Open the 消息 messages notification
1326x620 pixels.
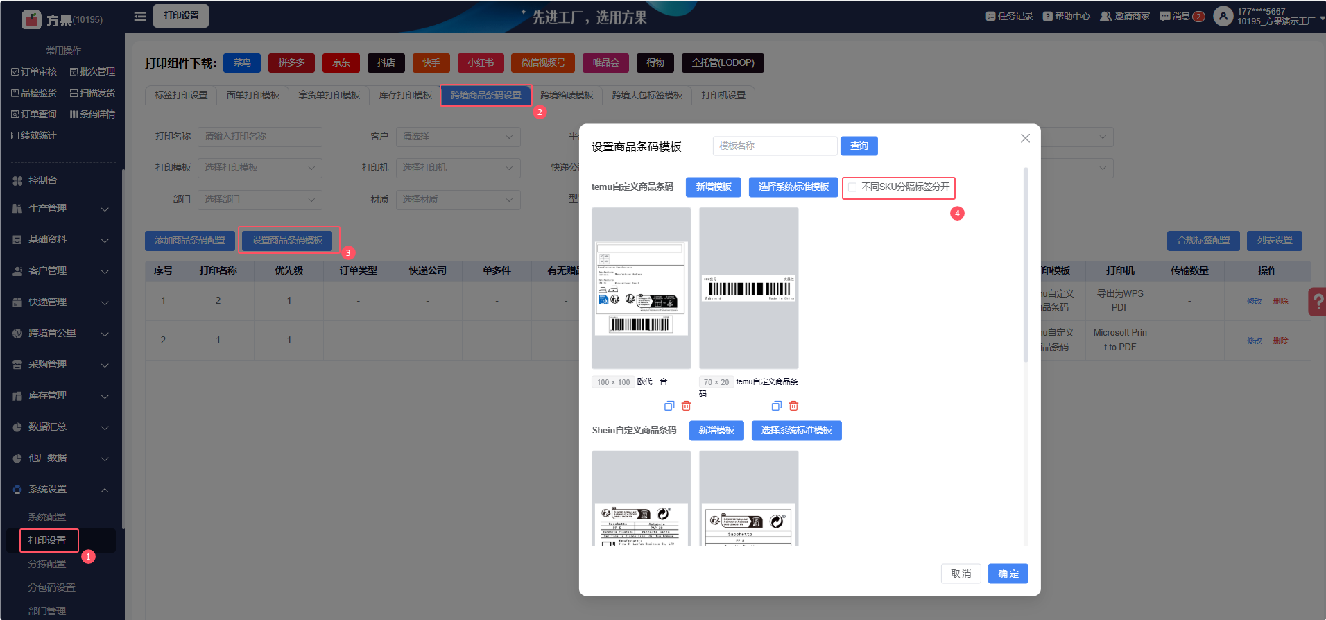tap(1182, 16)
